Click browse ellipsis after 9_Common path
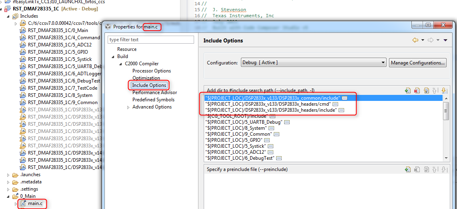 pyautogui.click(x=277, y=134)
